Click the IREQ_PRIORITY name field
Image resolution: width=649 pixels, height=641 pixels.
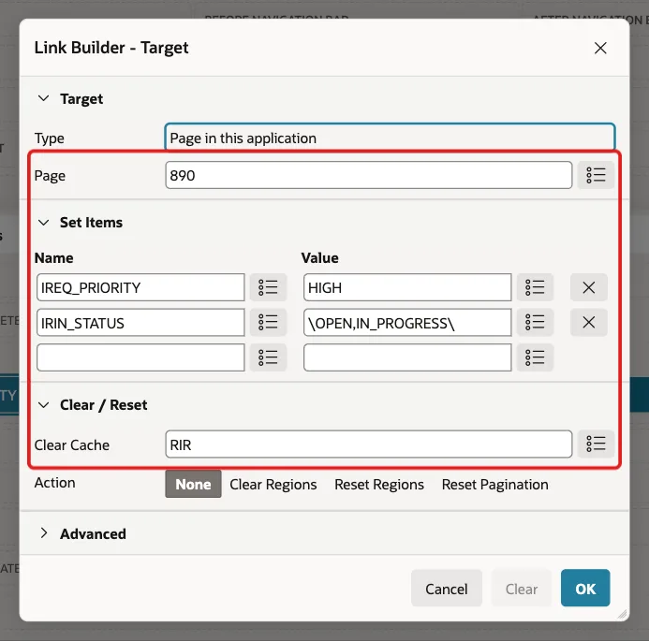pos(140,287)
